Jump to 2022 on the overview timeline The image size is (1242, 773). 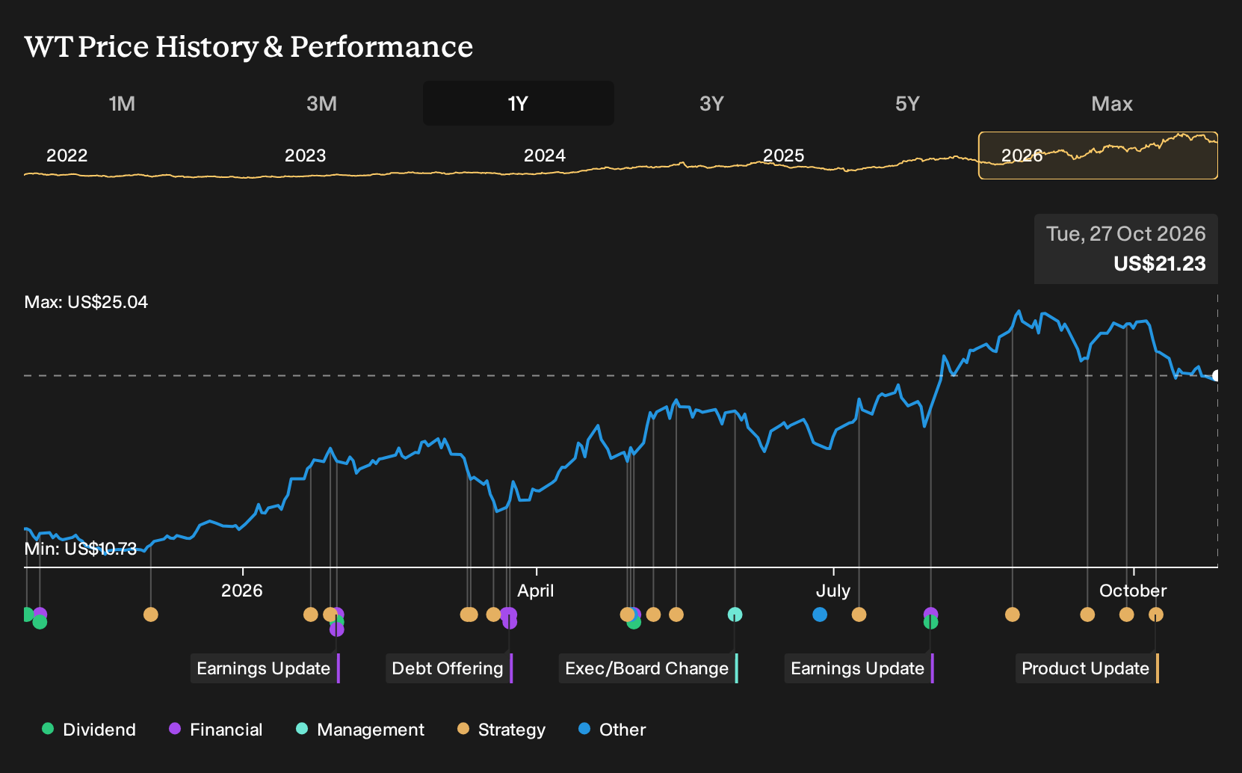coord(67,155)
